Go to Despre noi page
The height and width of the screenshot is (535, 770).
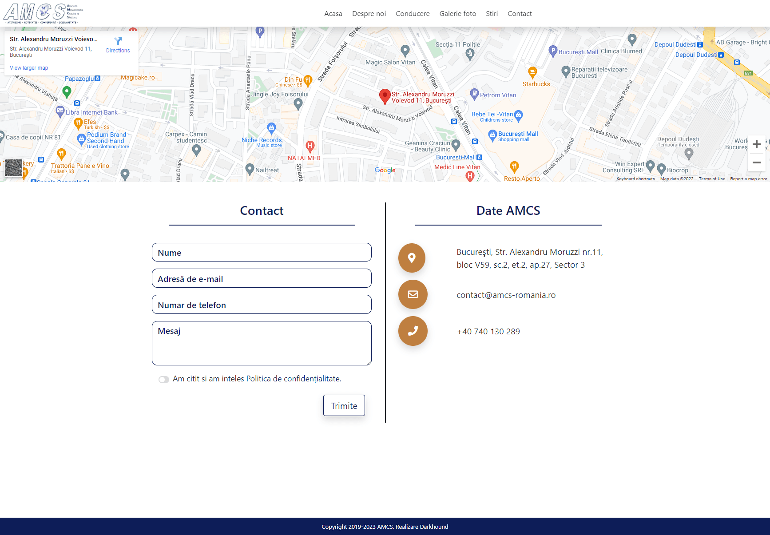(369, 14)
